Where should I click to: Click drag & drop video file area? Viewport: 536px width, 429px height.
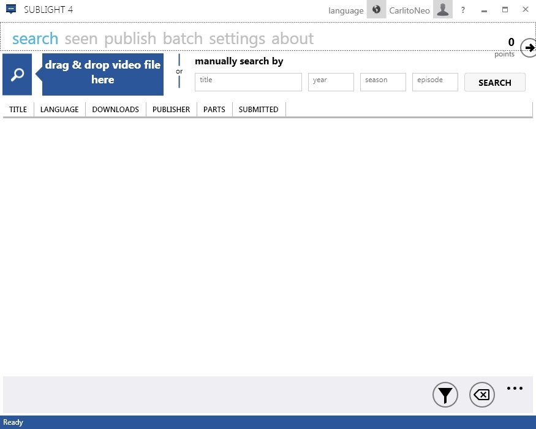102,74
